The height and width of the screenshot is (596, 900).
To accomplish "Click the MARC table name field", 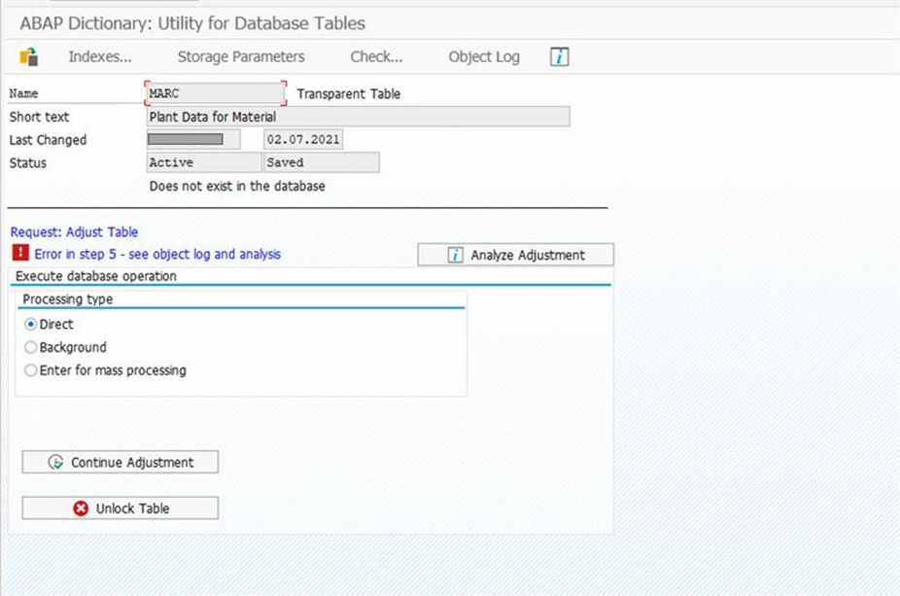I will pos(214,92).
